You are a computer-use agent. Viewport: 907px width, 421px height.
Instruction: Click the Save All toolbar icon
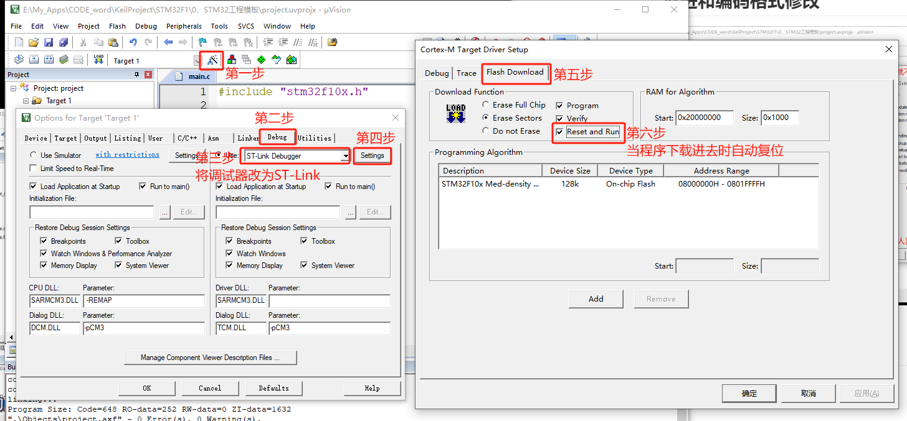tap(64, 42)
